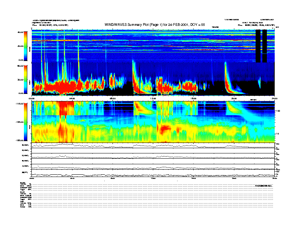Click the radio burst near 10:00 in RAD1
This screenshot has height=229, width=296.
[x=136, y=81]
